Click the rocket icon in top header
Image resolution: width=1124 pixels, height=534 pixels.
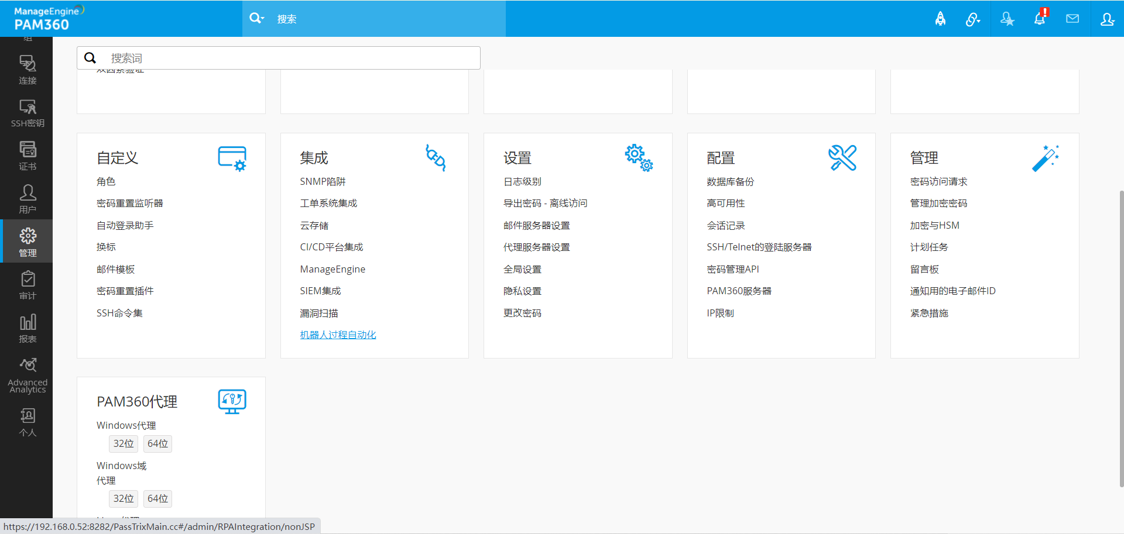[940, 19]
